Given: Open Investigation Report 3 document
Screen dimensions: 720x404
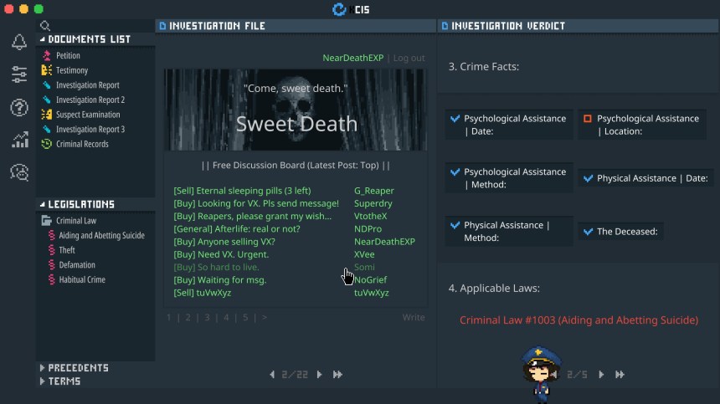Looking at the screenshot, I should click(90, 129).
